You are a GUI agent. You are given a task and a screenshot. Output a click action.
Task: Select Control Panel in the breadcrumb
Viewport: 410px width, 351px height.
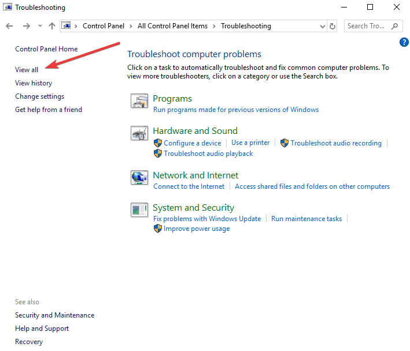click(x=104, y=26)
